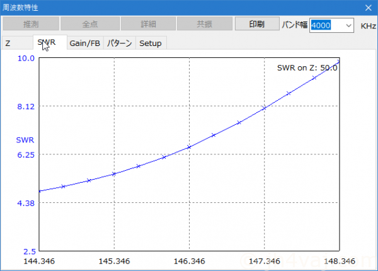The image size is (378, 271).
Task: Select the SWR tab
Action: pyautogui.click(x=46, y=43)
